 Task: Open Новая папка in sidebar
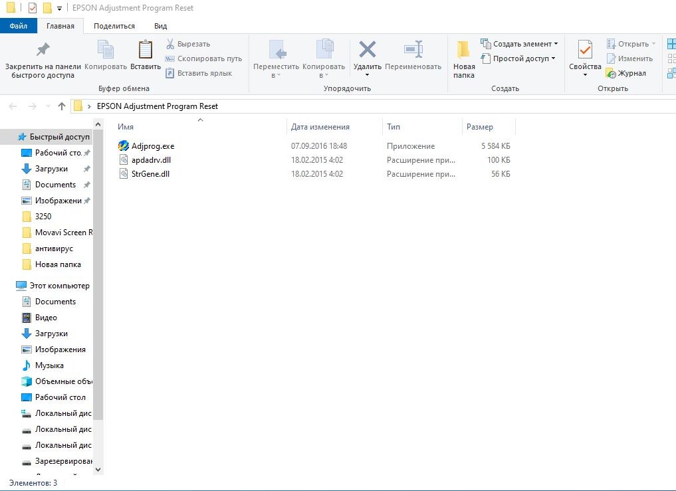pyautogui.click(x=58, y=264)
